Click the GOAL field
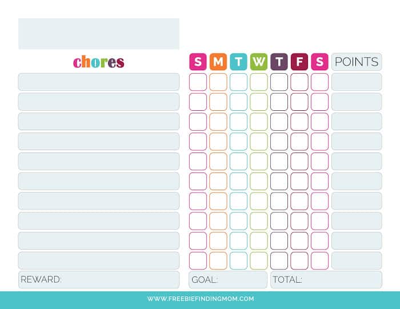Viewport: 400px width, 309px height. pyautogui.click(x=228, y=280)
